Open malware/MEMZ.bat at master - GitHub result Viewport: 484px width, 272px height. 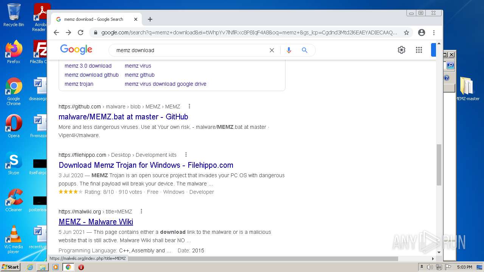[x=123, y=117]
